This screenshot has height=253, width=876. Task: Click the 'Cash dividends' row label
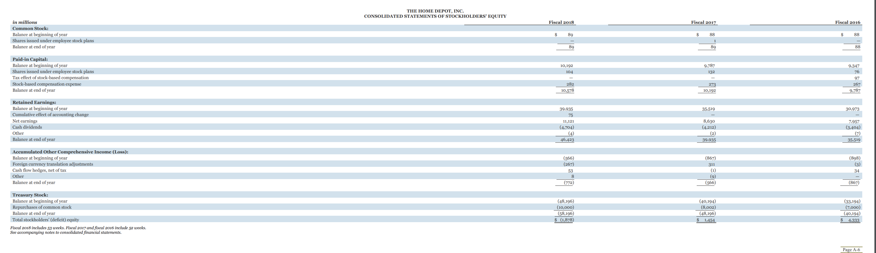coord(27,127)
